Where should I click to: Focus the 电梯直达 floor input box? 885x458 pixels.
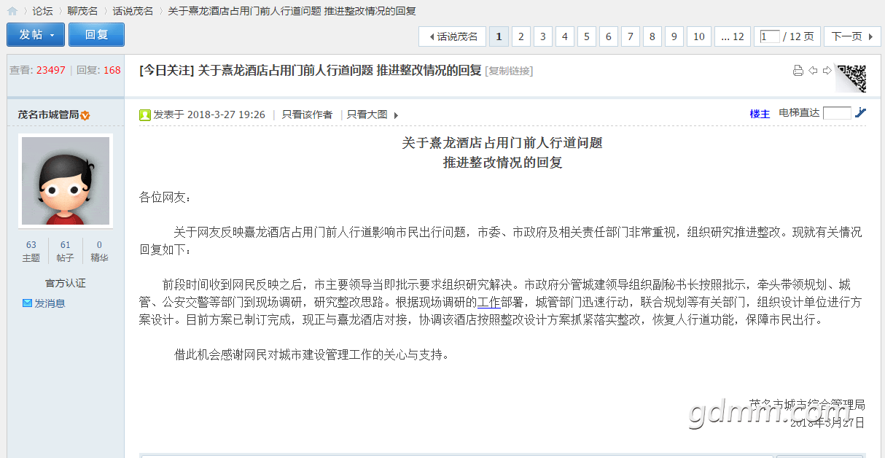[x=837, y=113]
